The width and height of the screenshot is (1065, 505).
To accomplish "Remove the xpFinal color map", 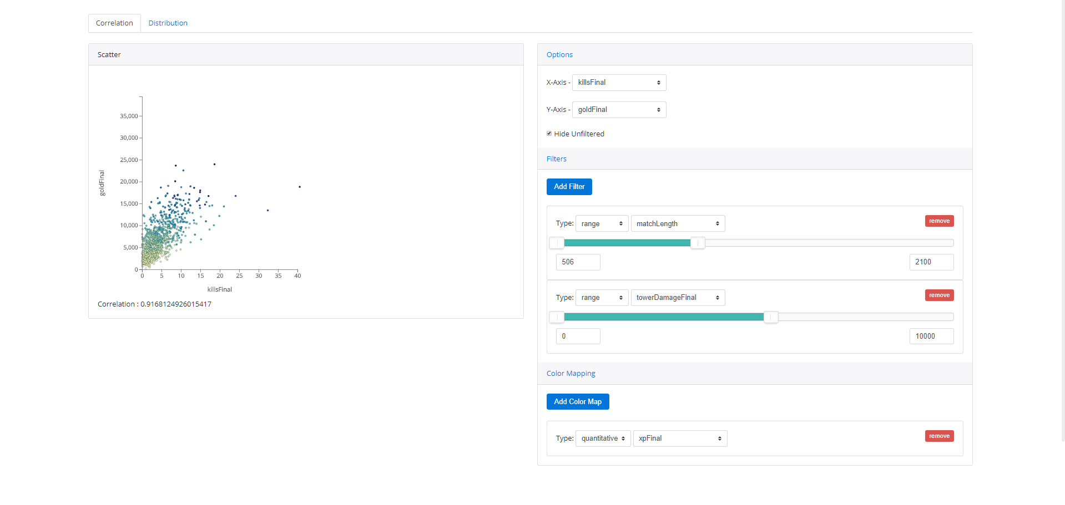I will (939, 436).
